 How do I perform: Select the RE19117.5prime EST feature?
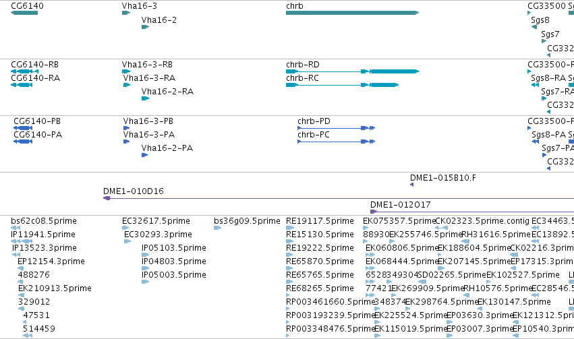(289, 228)
